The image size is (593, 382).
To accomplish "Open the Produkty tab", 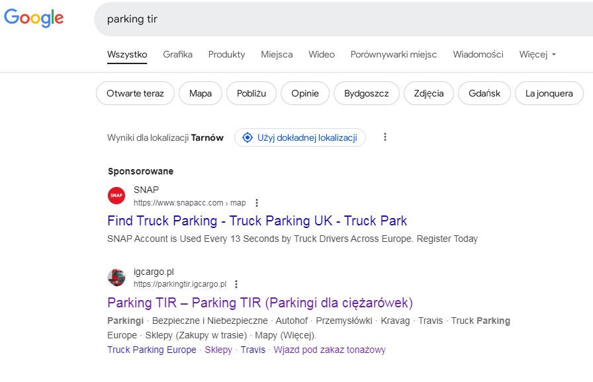I will [x=226, y=54].
